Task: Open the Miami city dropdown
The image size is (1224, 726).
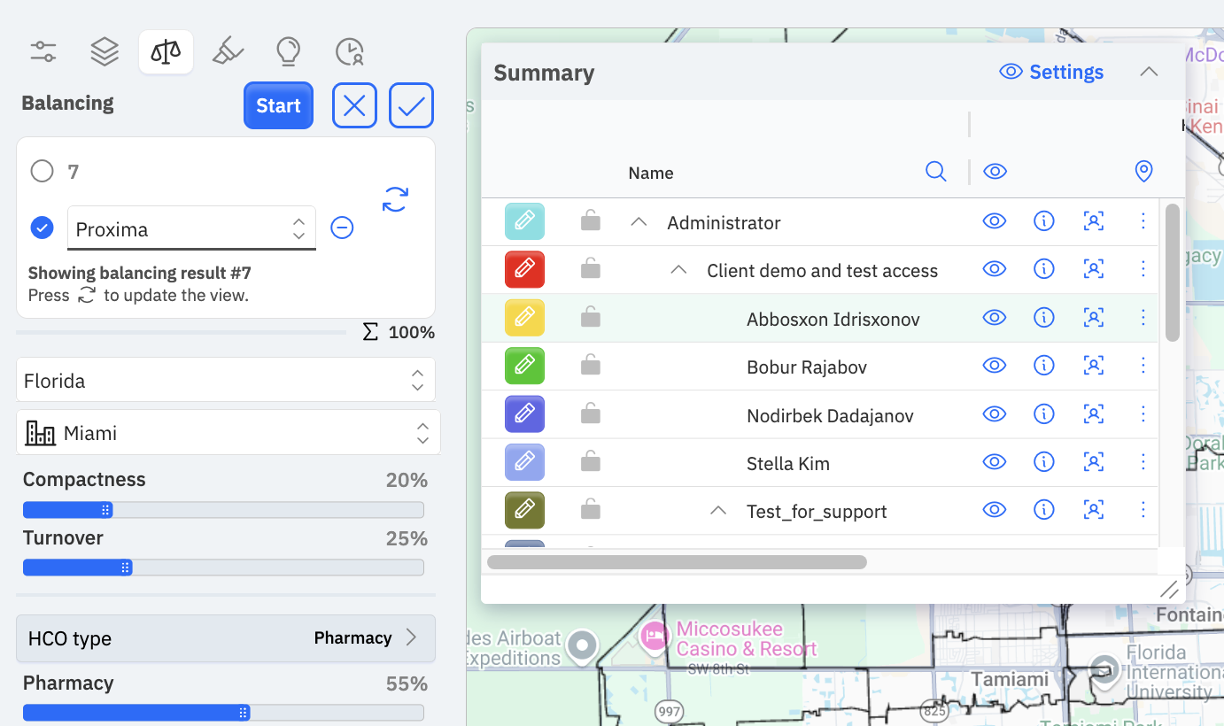Action: (x=229, y=433)
